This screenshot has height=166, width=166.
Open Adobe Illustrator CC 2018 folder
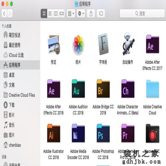(54, 133)
